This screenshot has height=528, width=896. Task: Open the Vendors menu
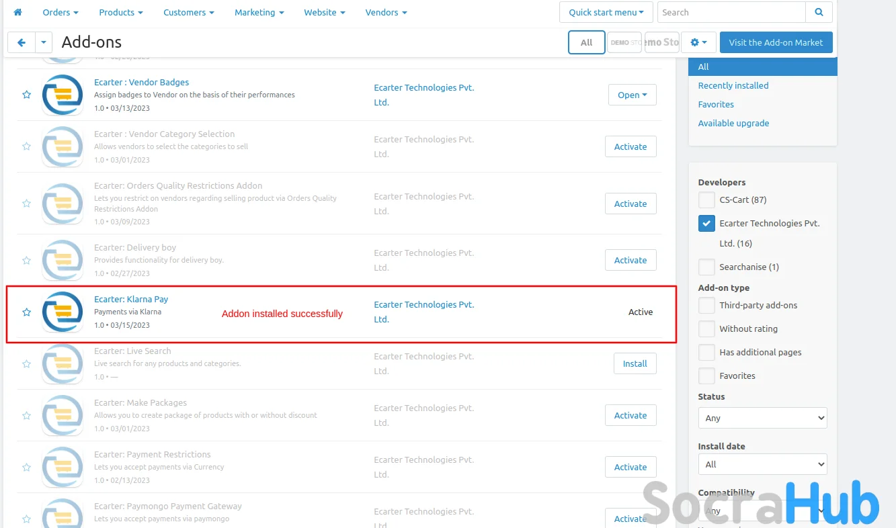pyautogui.click(x=386, y=12)
